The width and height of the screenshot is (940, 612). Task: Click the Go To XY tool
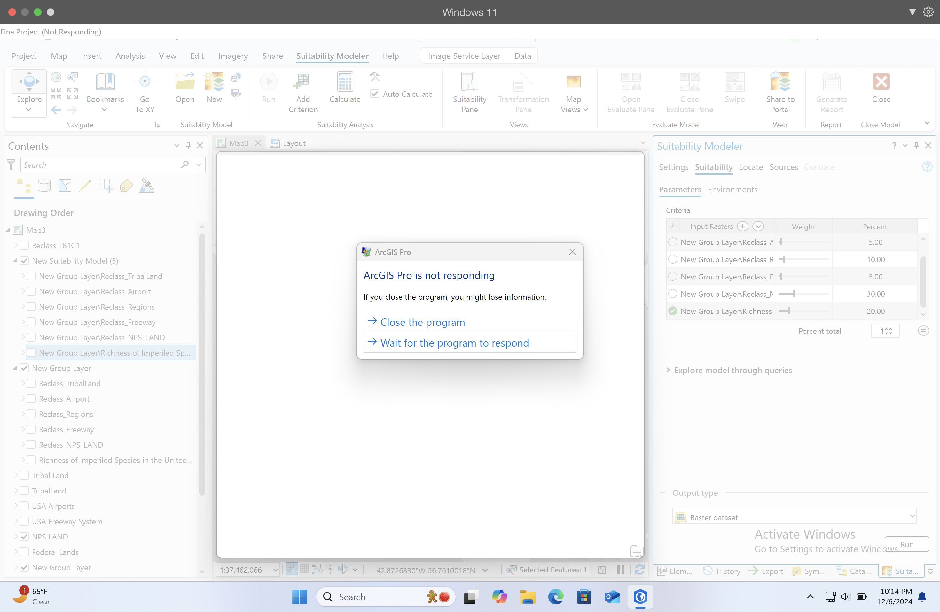coord(145,93)
